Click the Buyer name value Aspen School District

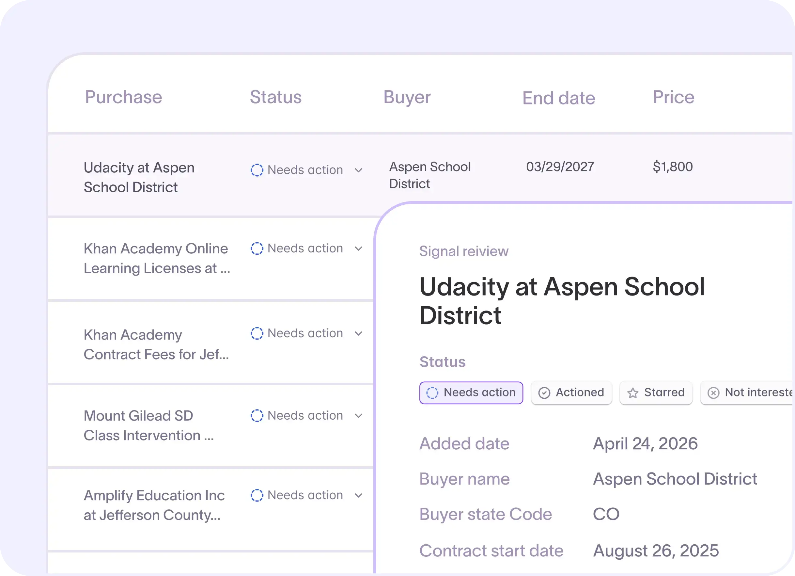click(675, 479)
